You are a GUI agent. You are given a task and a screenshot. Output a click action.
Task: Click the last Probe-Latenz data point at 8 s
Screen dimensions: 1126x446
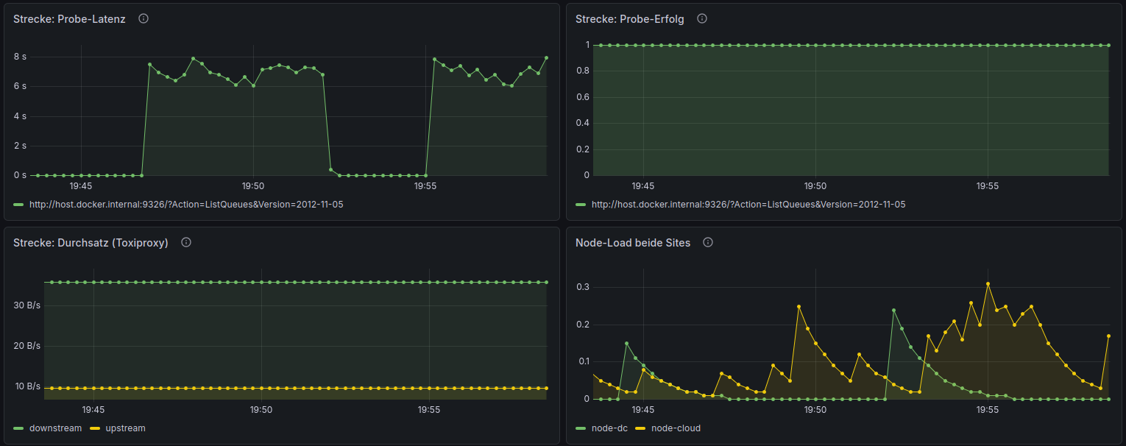pos(546,57)
